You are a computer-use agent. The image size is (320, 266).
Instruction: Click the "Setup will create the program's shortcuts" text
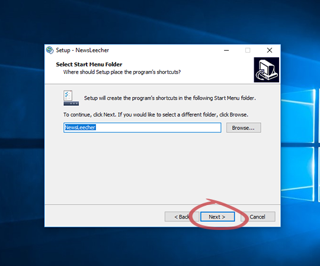coord(170,98)
